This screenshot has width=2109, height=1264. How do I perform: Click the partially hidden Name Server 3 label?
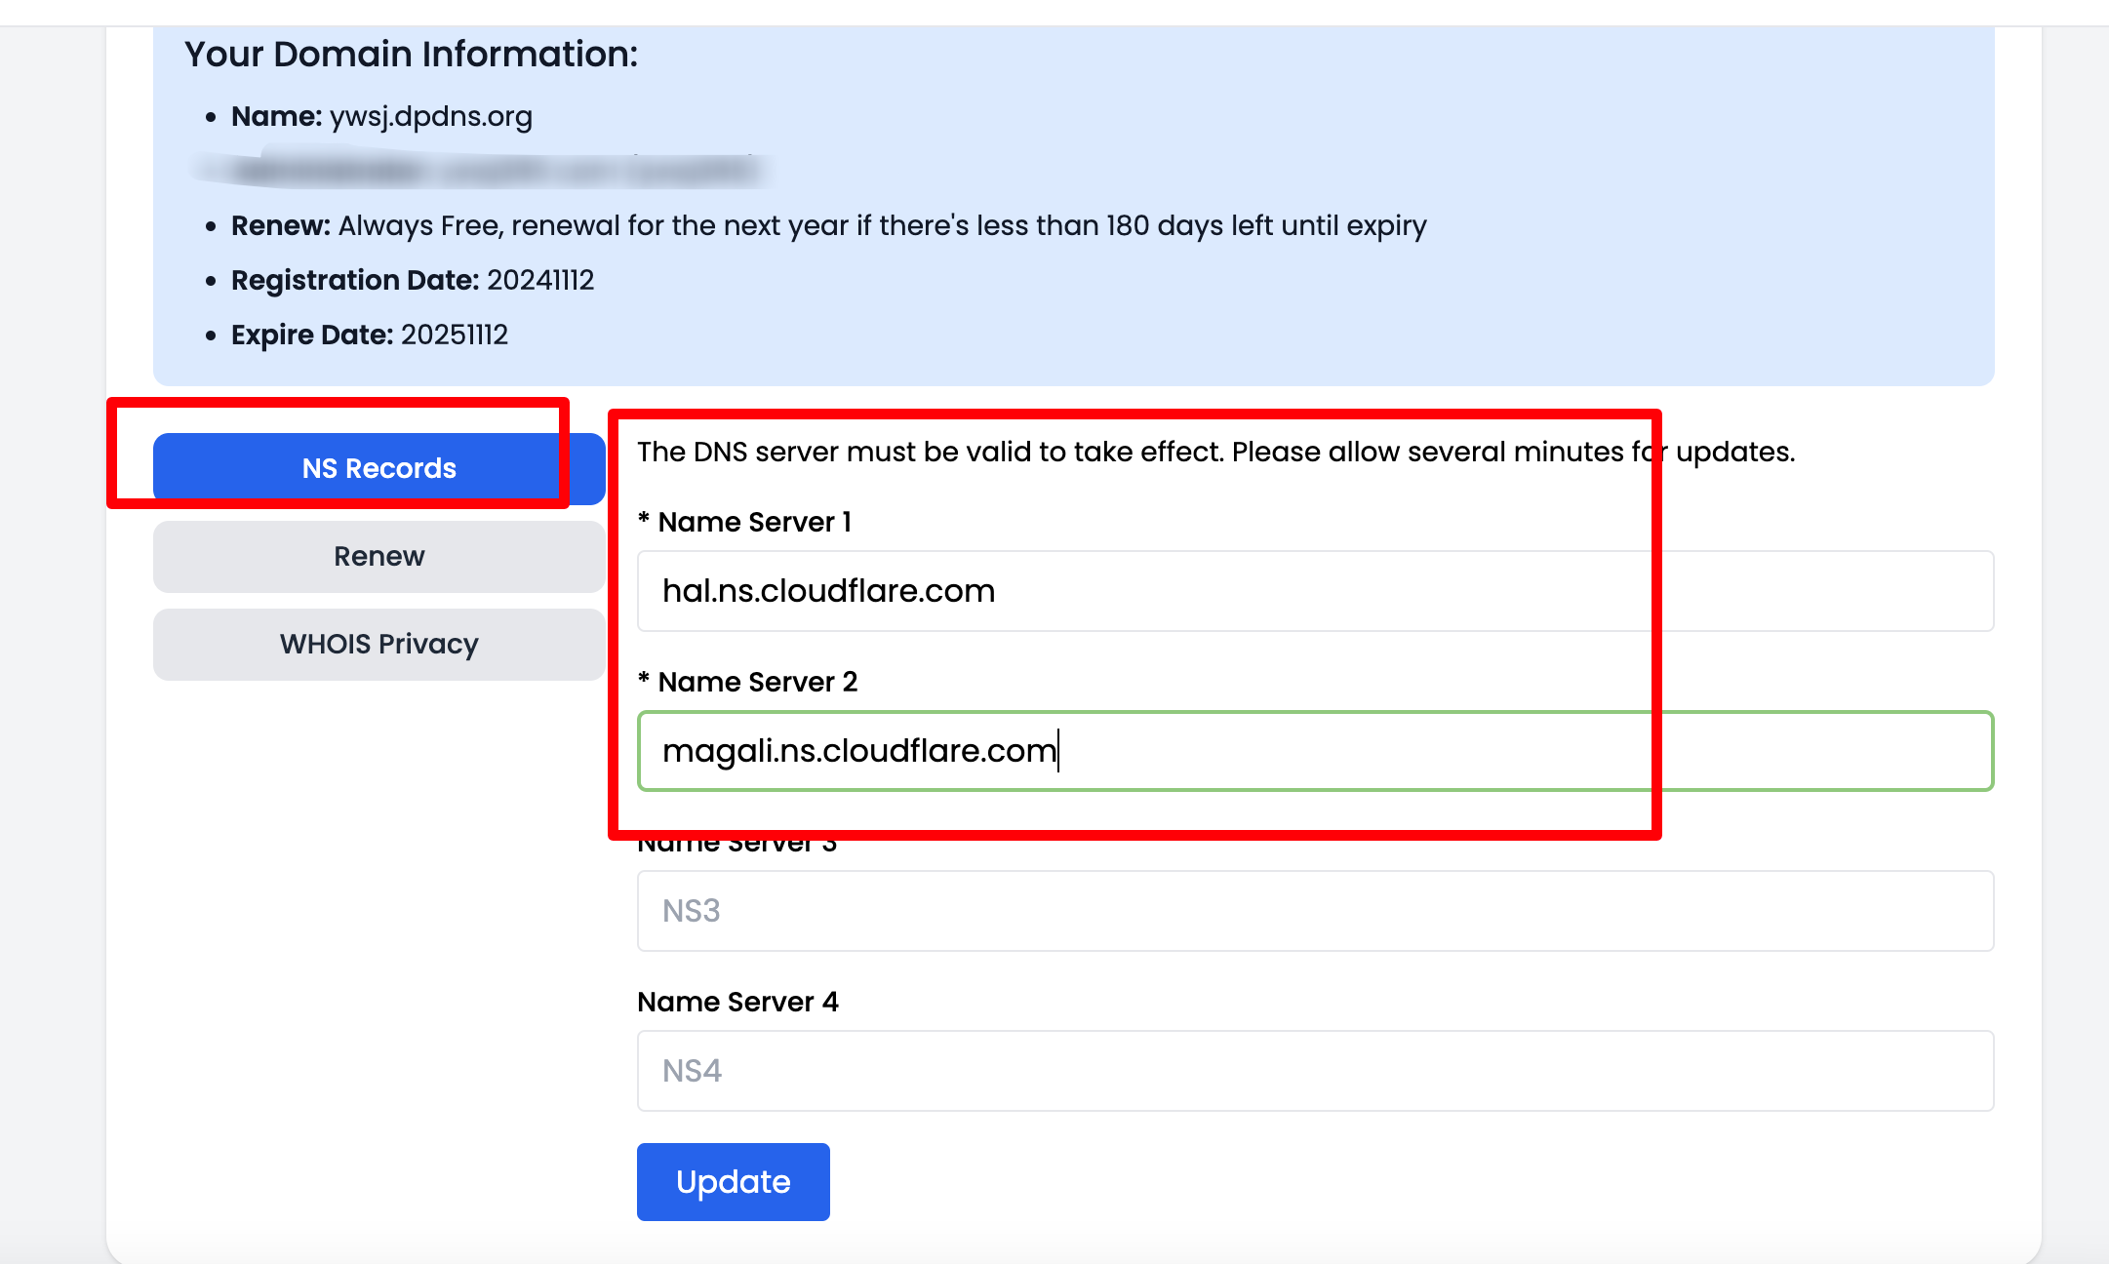coord(737,845)
